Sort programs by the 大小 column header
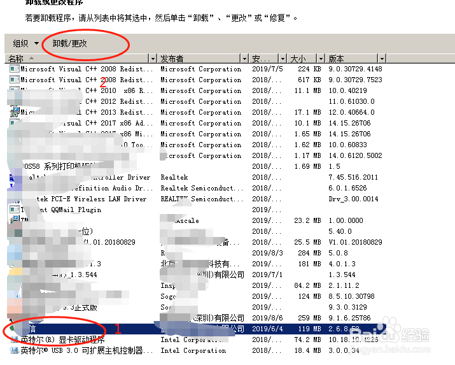This screenshot has height=365, width=455. 302,59
